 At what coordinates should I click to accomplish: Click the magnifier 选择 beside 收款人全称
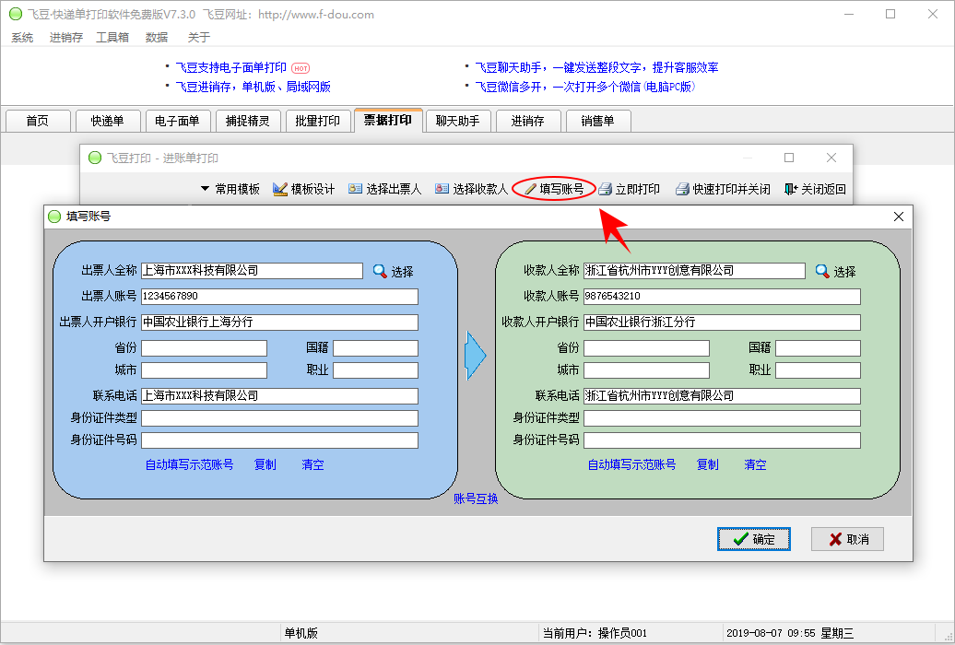(x=835, y=271)
